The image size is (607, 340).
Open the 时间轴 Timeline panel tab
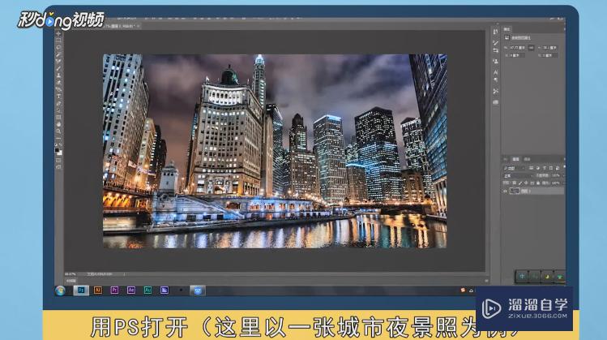tap(71, 281)
